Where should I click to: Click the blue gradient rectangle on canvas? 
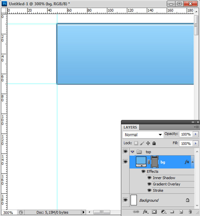point(125,54)
